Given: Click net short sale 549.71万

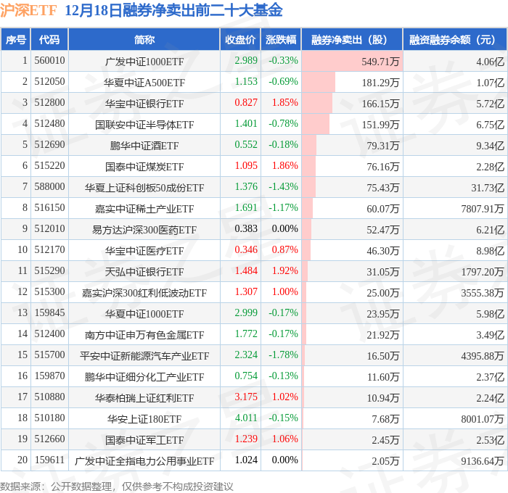Looking at the screenshot, I should [x=380, y=62].
